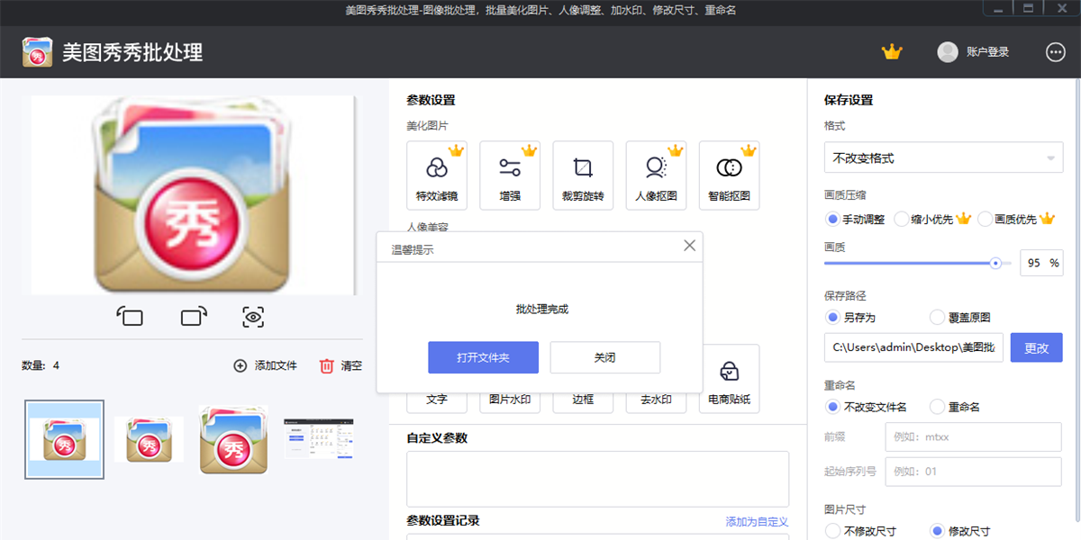
Task: Click the 关闭 button in the dialog
Action: click(x=605, y=357)
